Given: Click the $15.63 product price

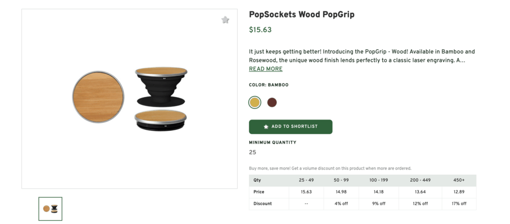Looking at the screenshot, I should pos(260,30).
